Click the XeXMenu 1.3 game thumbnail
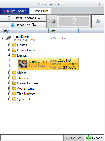Screen dimensions: 105x141 click(23, 64)
